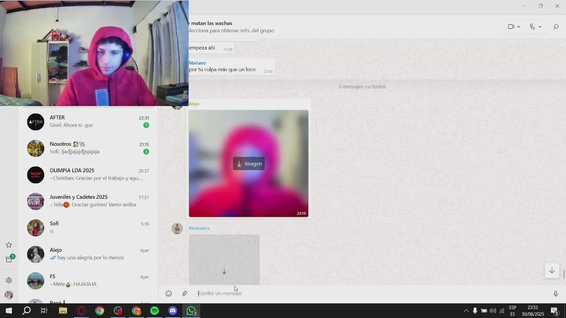Click the 'empeza ahi' message bubble
The image size is (566, 318).
[211, 48]
